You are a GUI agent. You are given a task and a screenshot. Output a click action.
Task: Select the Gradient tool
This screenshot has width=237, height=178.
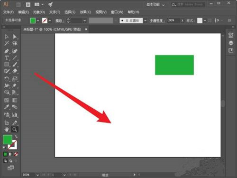coord(15,100)
